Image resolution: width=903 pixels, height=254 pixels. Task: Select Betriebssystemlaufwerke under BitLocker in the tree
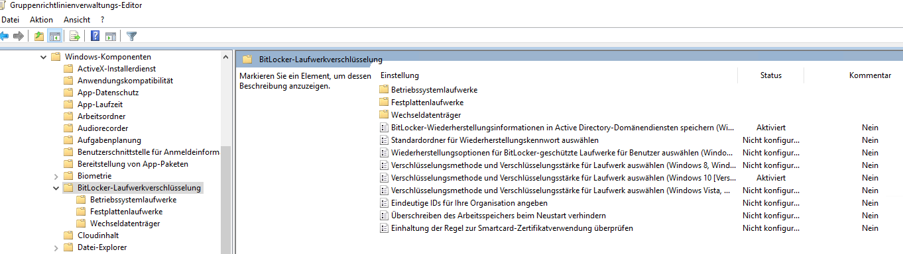[x=133, y=200]
